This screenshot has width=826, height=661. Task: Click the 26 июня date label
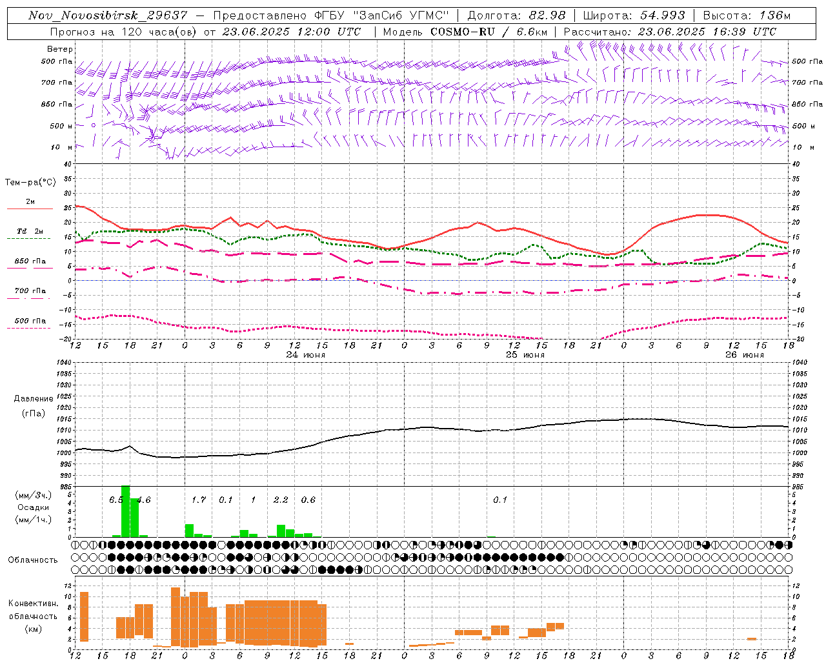click(x=744, y=355)
